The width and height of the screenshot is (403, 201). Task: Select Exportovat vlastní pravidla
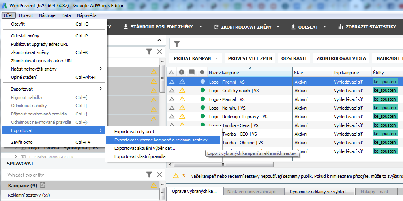[163, 156]
